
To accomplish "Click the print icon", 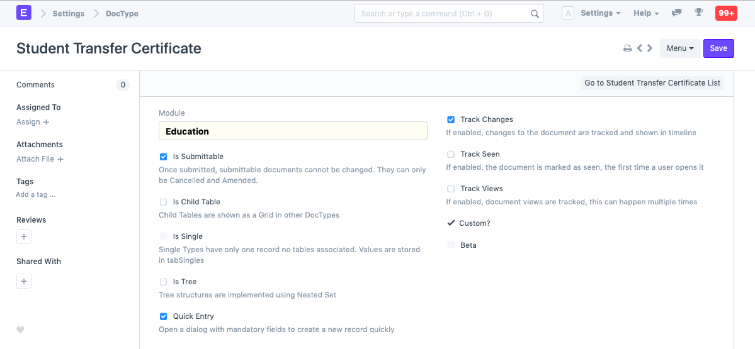I will tap(627, 48).
